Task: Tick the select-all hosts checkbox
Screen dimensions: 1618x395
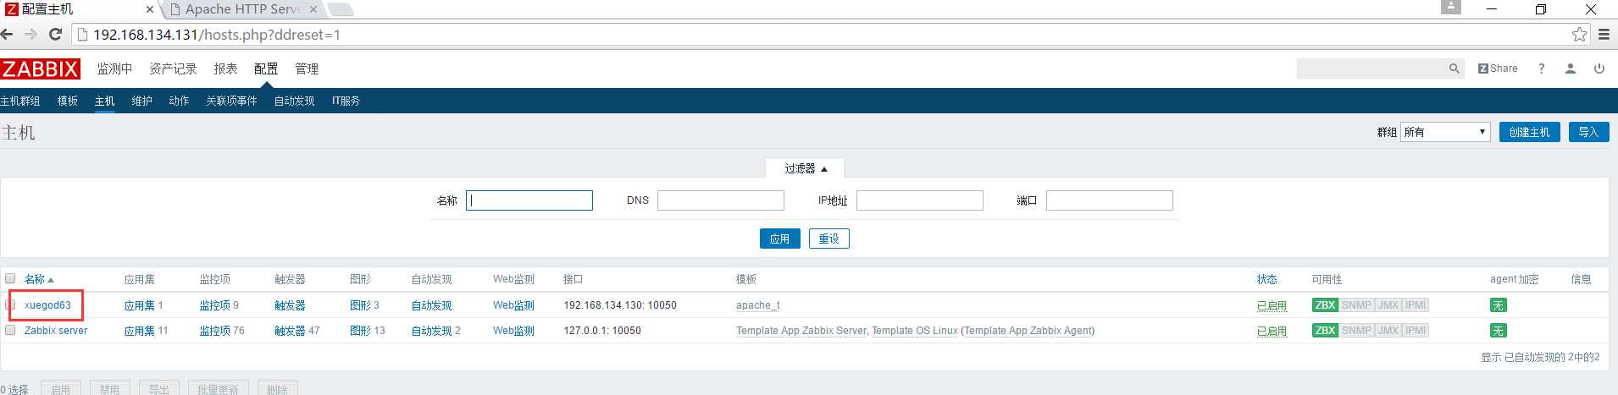Action: [x=10, y=278]
